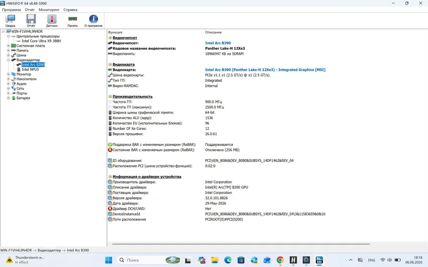
Task: Click blue Intel Arc B390 link in Видеочипсет row
Action: point(218,43)
